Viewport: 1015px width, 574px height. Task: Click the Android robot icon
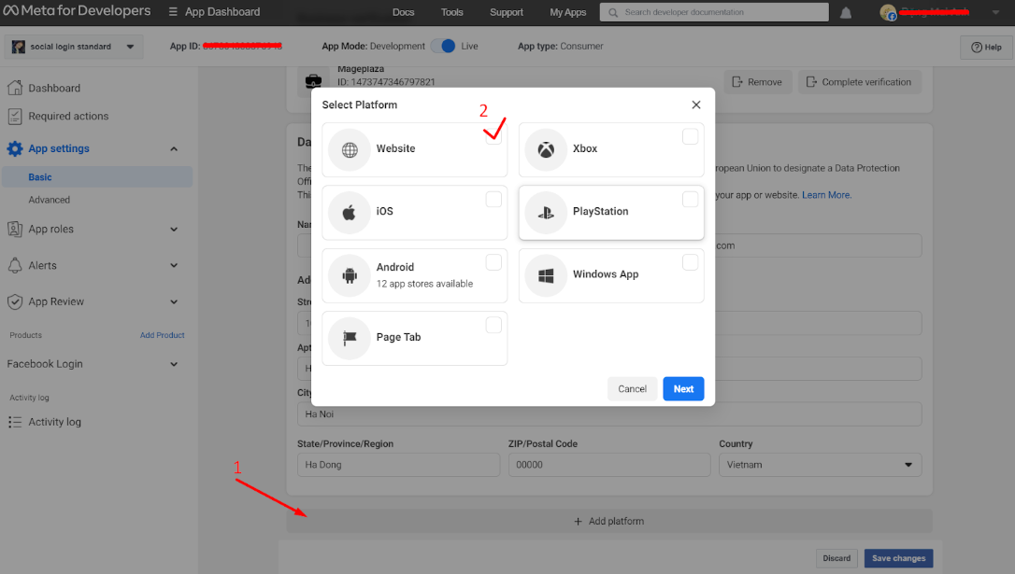tap(350, 275)
